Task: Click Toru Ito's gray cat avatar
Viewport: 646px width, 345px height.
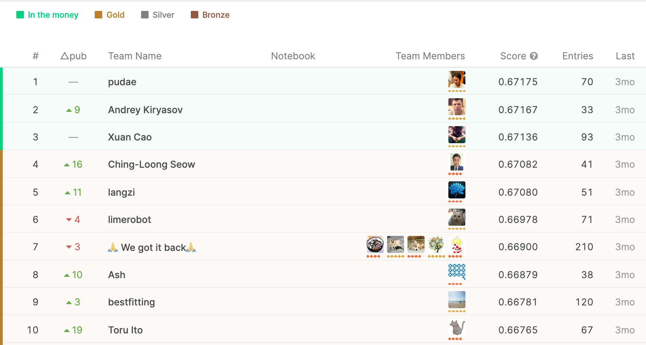Action: tap(457, 327)
